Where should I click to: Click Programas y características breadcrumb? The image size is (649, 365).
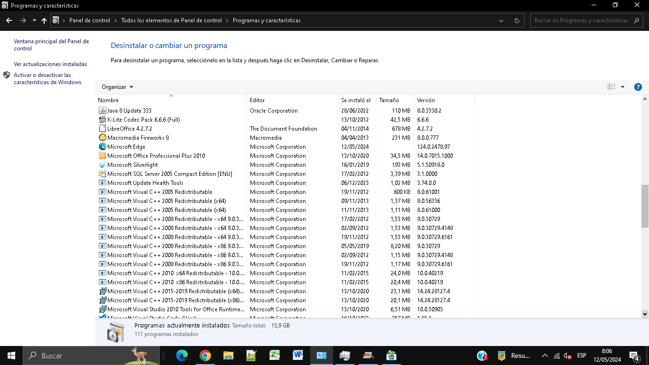tap(267, 20)
